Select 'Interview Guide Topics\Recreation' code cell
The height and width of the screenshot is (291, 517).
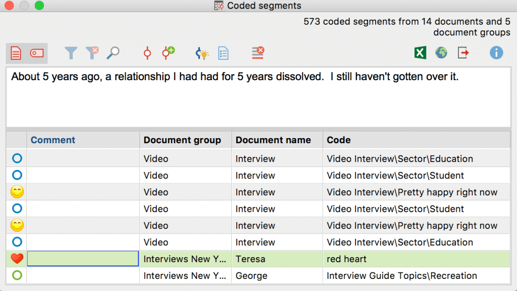pos(417,275)
